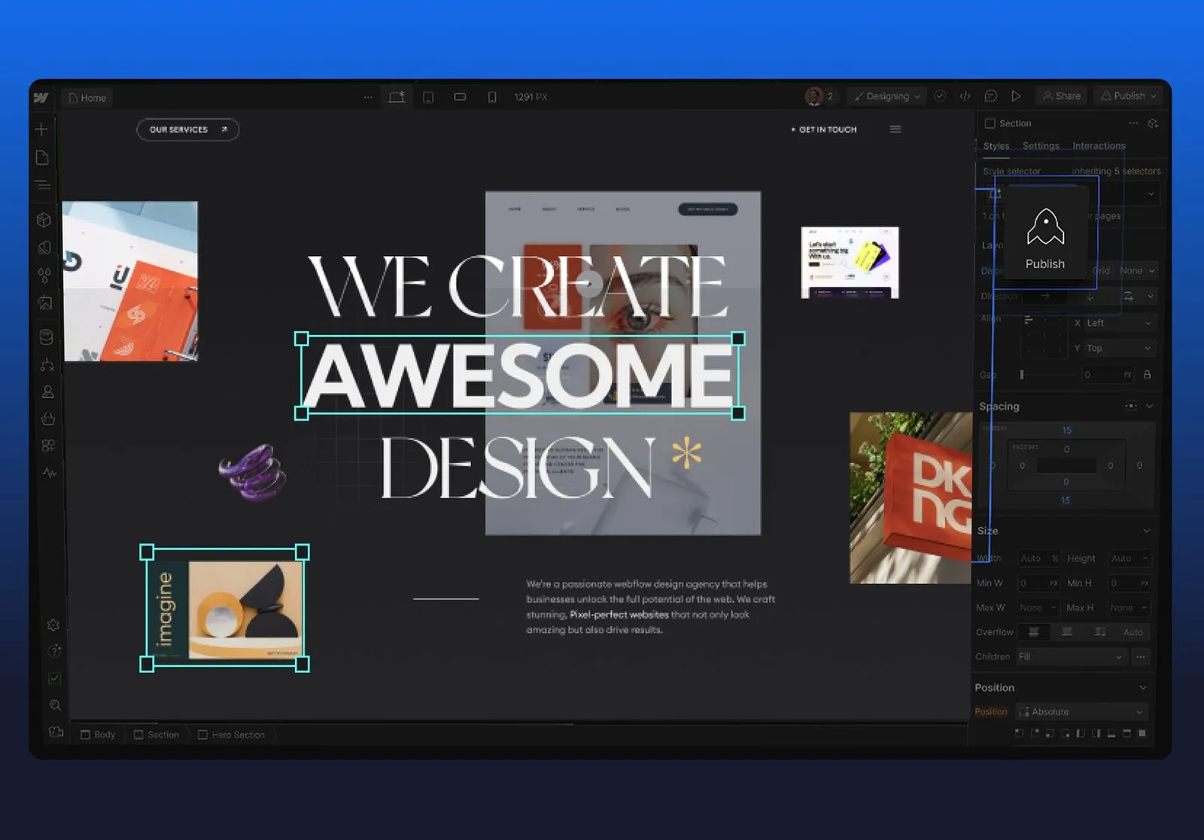Open the Designing mode dropdown
1204x840 pixels.
tap(887, 96)
